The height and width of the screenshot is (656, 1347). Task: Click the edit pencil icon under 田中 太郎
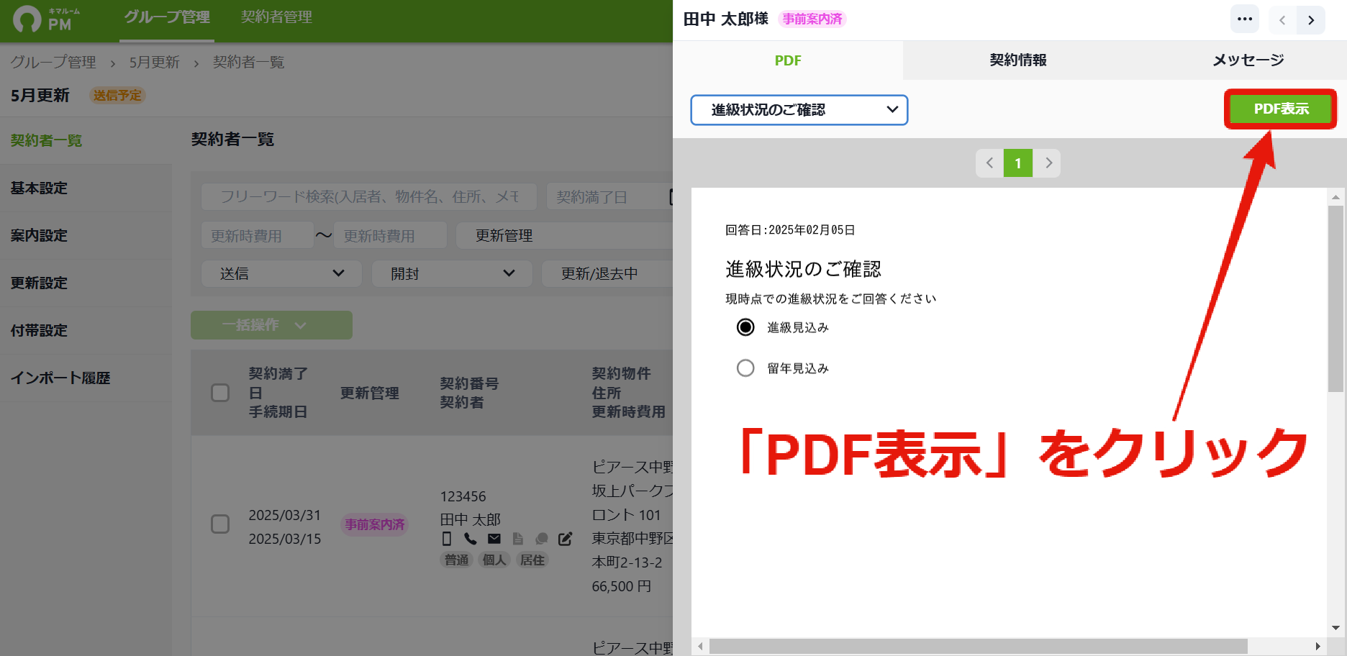tap(566, 539)
